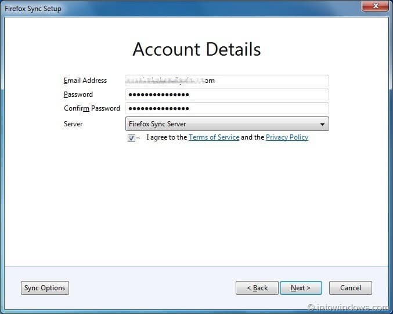Click the Server label
The width and height of the screenshot is (393, 314).
[x=73, y=124]
